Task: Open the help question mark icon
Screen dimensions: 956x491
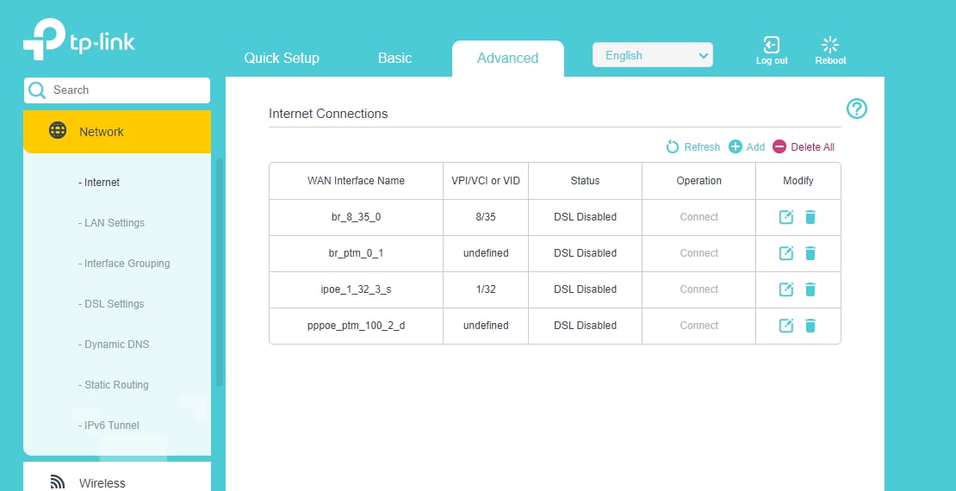Action: tap(857, 109)
